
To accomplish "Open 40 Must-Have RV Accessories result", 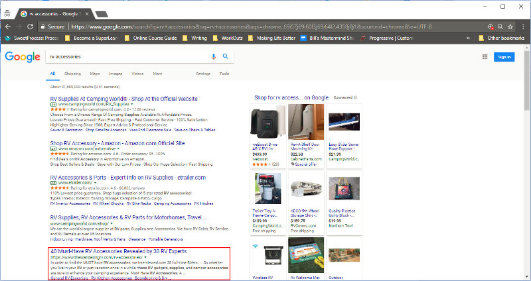I will point(119,251).
